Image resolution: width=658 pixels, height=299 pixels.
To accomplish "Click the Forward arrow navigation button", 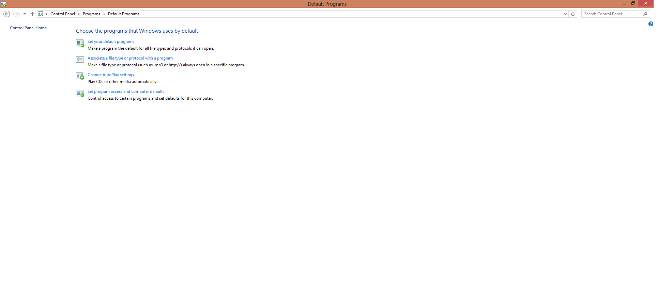I will [x=16, y=14].
